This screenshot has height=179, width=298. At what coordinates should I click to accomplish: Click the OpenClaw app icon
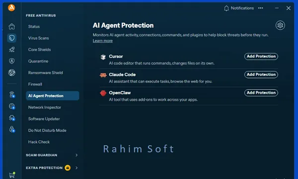(103, 93)
